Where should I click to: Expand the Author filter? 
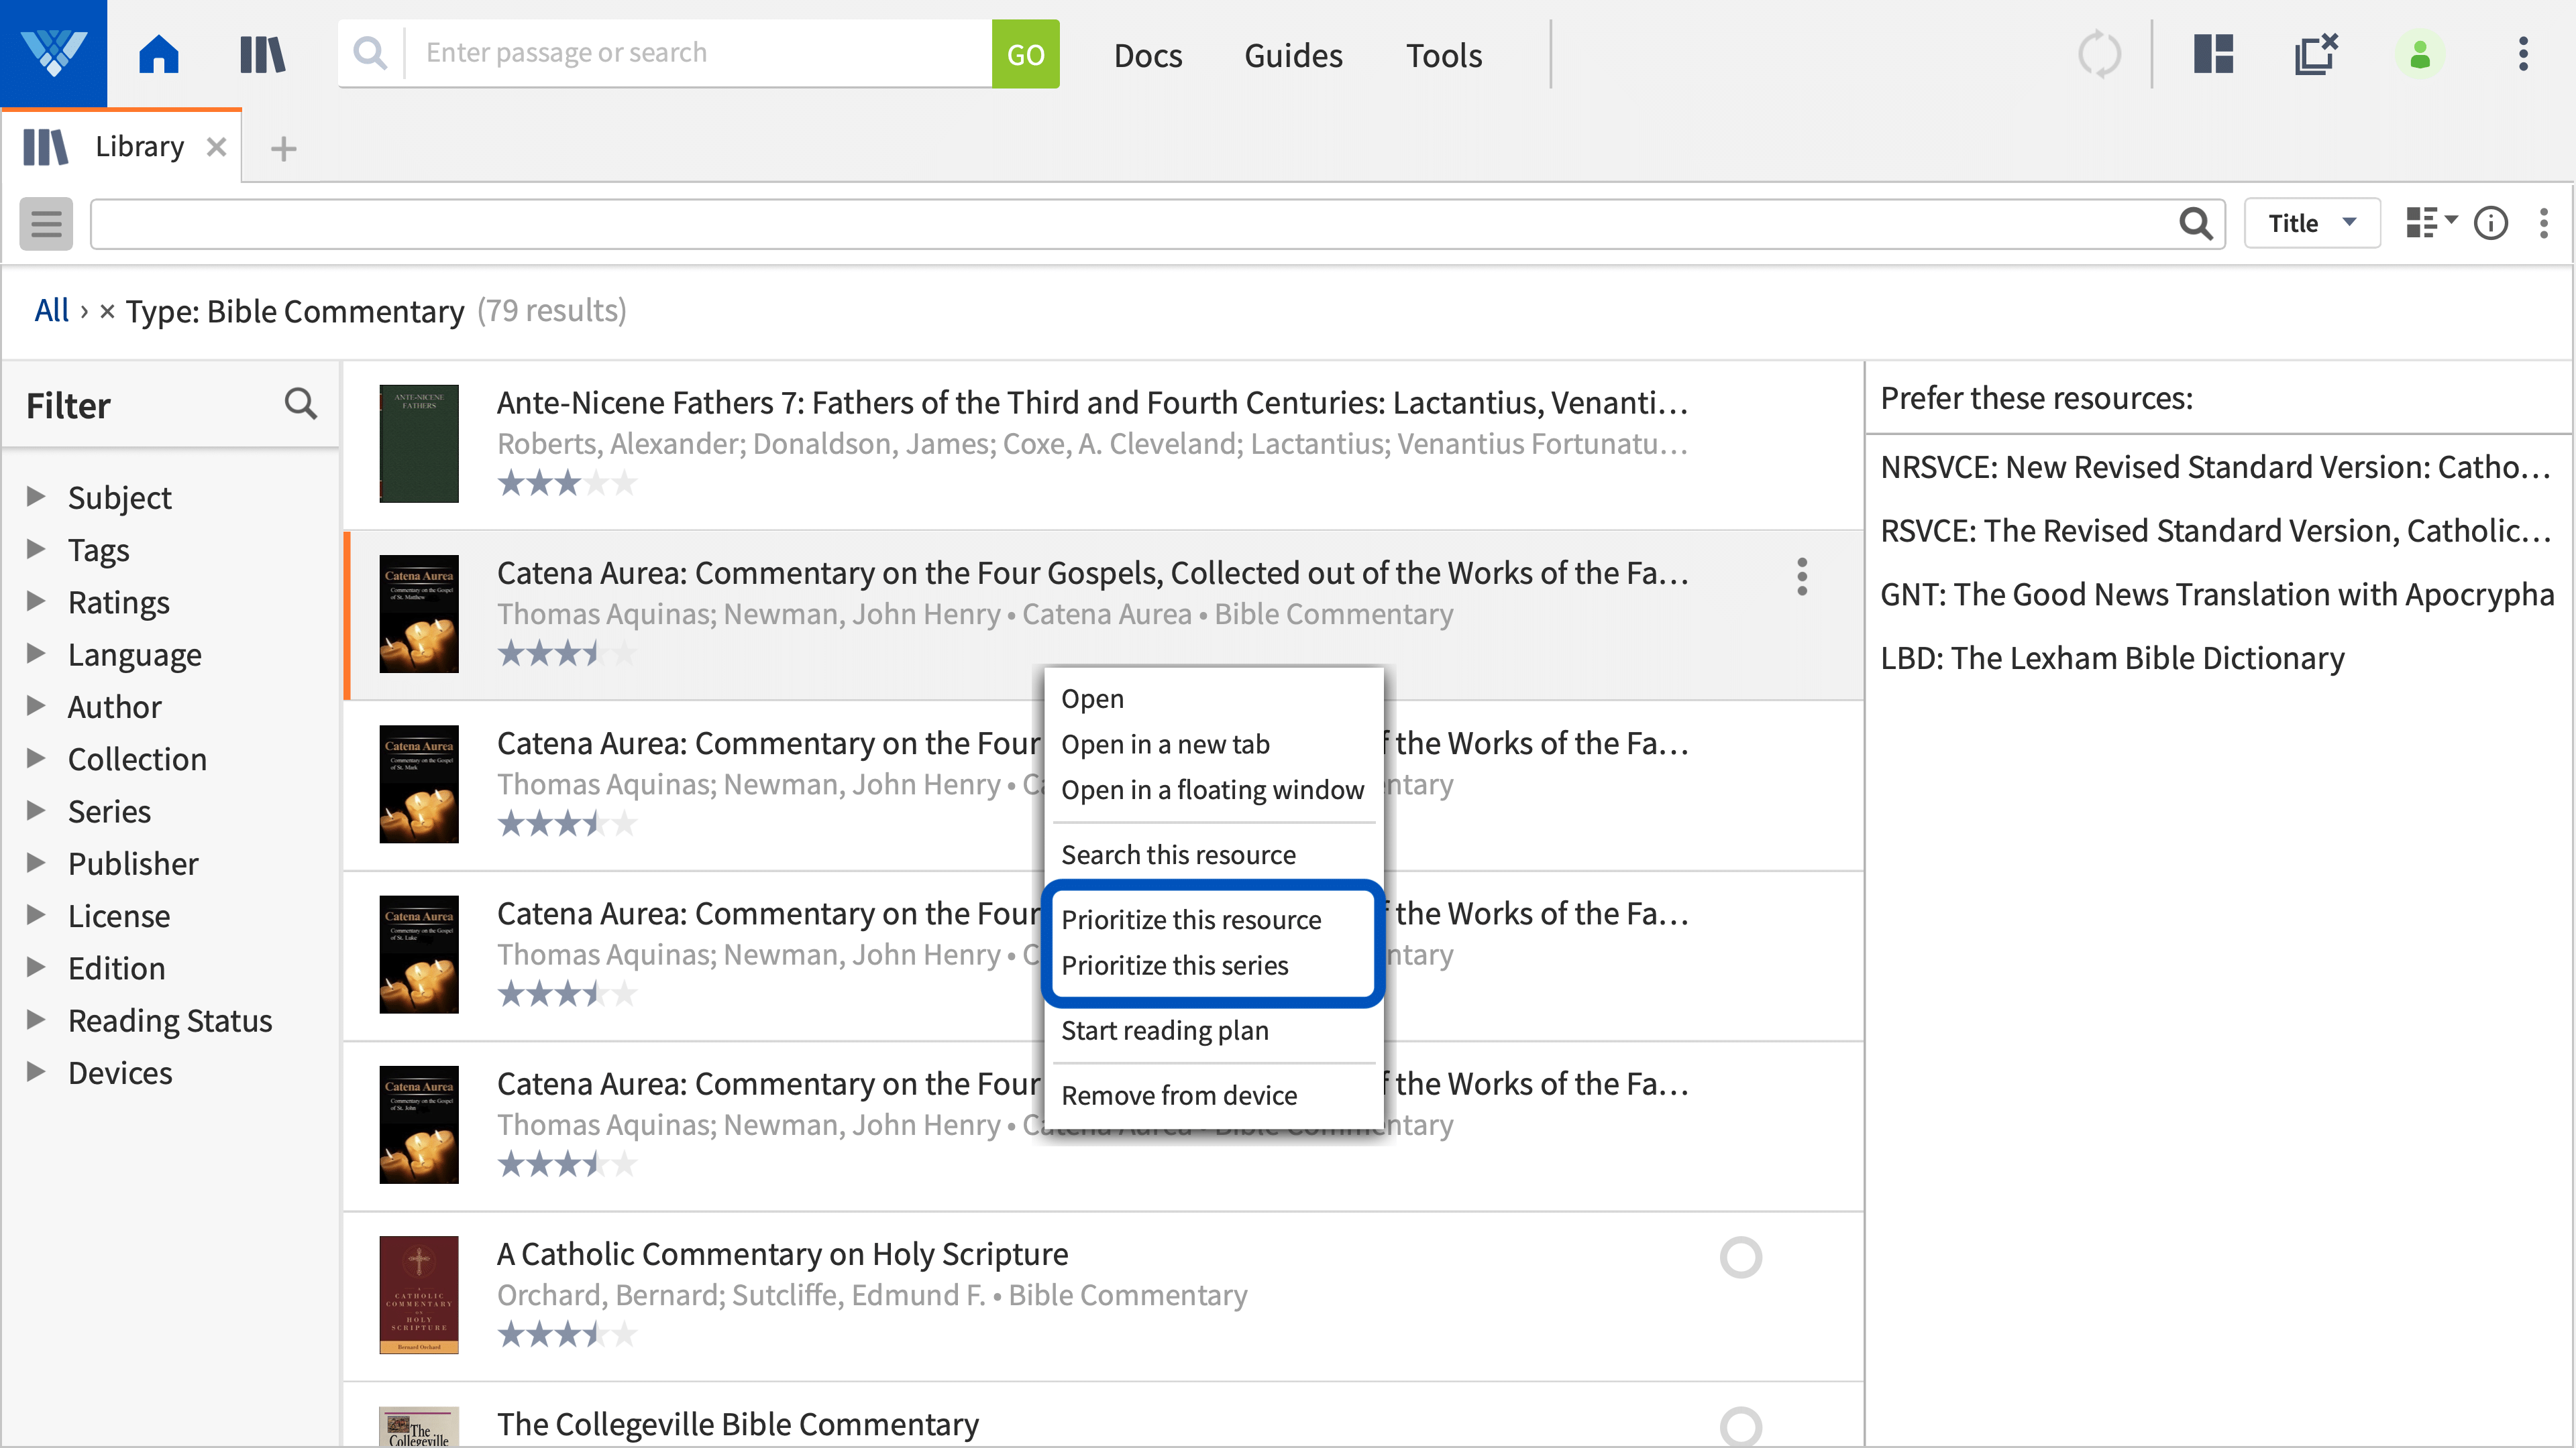[x=36, y=705]
